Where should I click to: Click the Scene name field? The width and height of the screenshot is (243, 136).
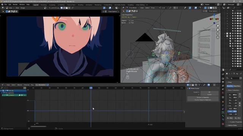click(210, 5)
